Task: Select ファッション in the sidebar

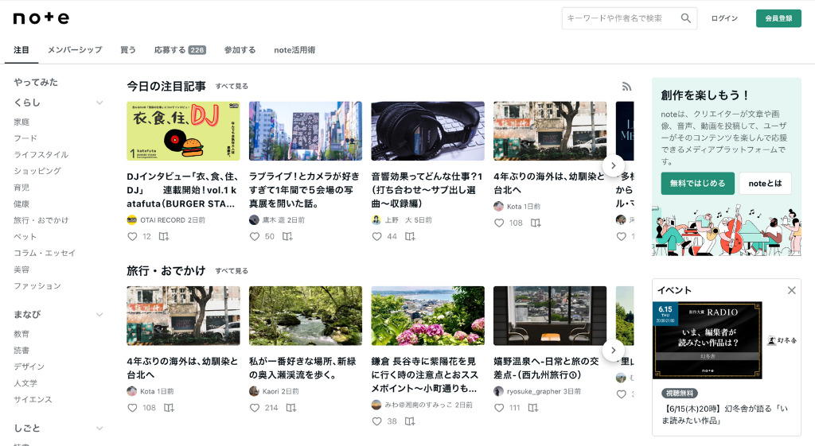Action: tap(37, 286)
